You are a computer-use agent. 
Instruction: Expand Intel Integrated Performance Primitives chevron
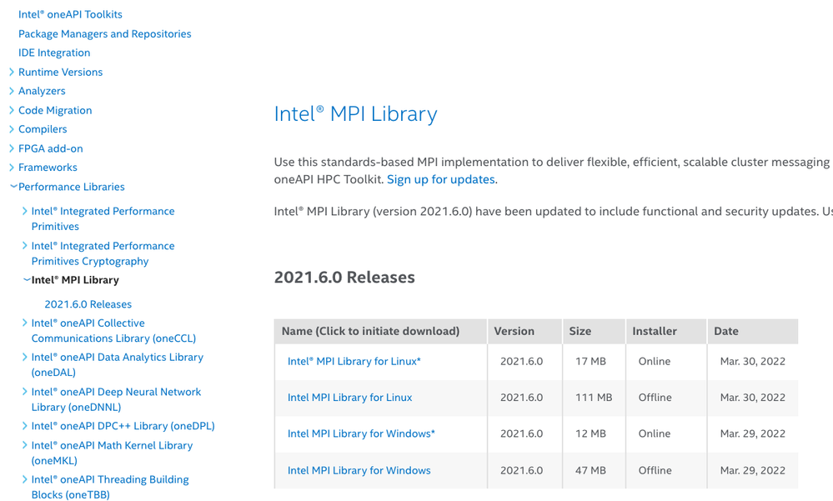[24, 211]
